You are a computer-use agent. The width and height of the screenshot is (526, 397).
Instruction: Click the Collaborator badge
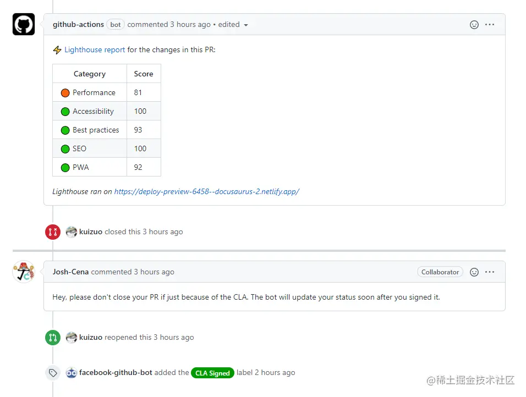[440, 272]
